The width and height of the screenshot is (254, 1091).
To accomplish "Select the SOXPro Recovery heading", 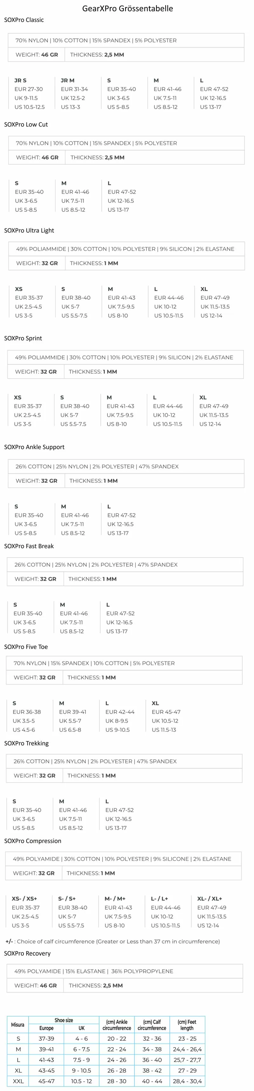I will (x=27, y=953).
